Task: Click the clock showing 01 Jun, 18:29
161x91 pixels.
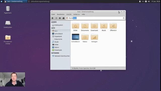Action: (156, 2)
